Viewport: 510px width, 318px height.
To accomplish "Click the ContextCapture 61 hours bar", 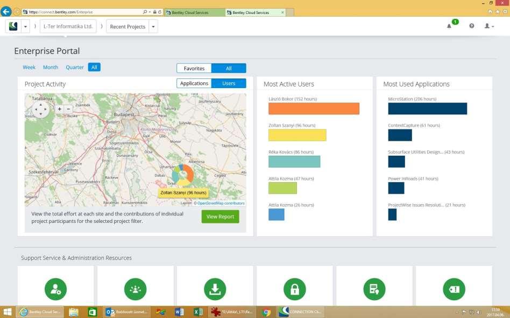I will 400,135.
